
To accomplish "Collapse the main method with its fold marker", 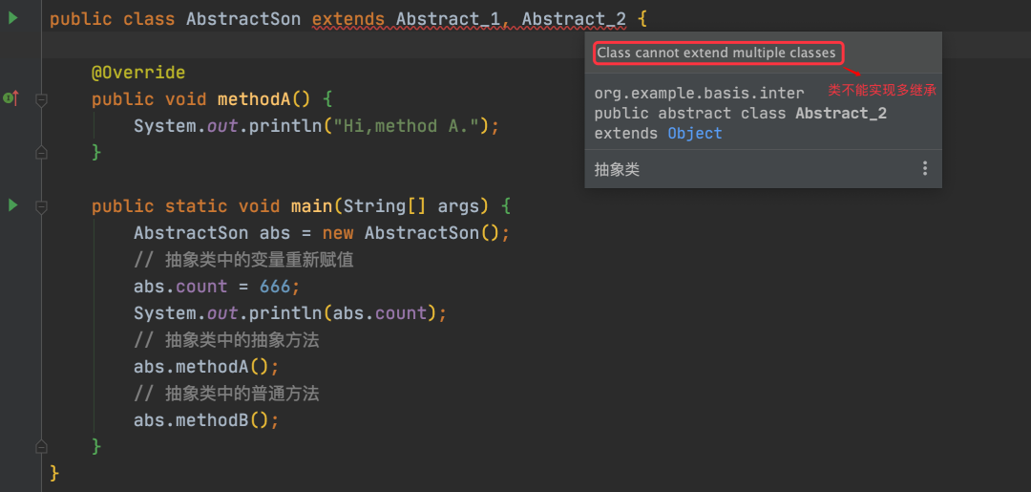I will pyautogui.click(x=41, y=206).
